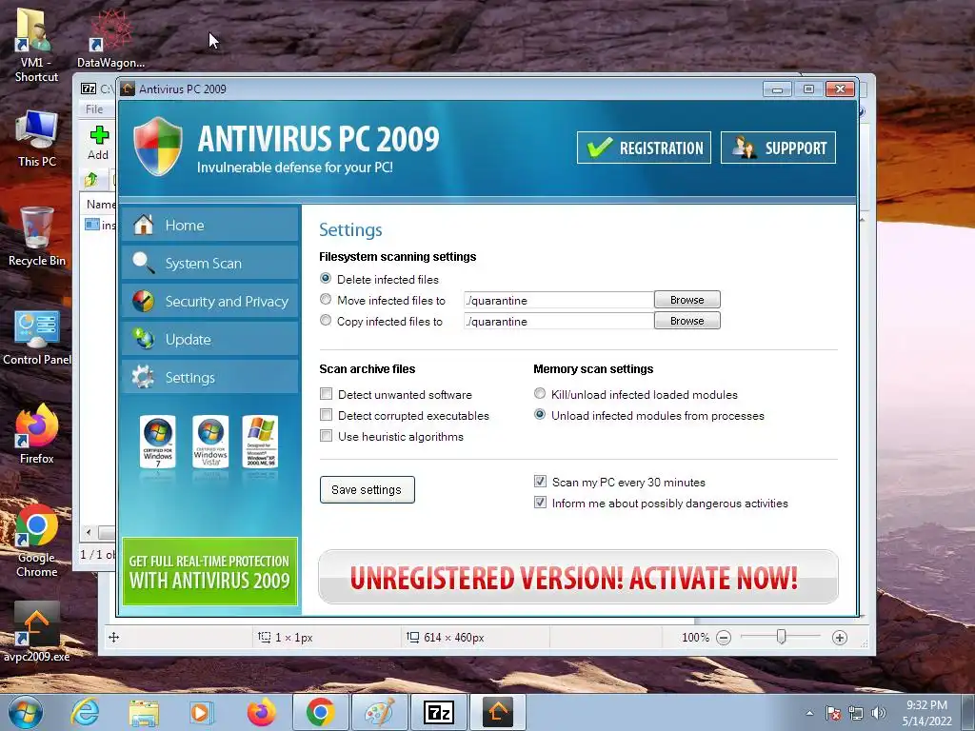Open Internet Explorer from the taskbar
The height and width of the screenshot is (731, 975).
pyautogui.click(x=85, y=712)
